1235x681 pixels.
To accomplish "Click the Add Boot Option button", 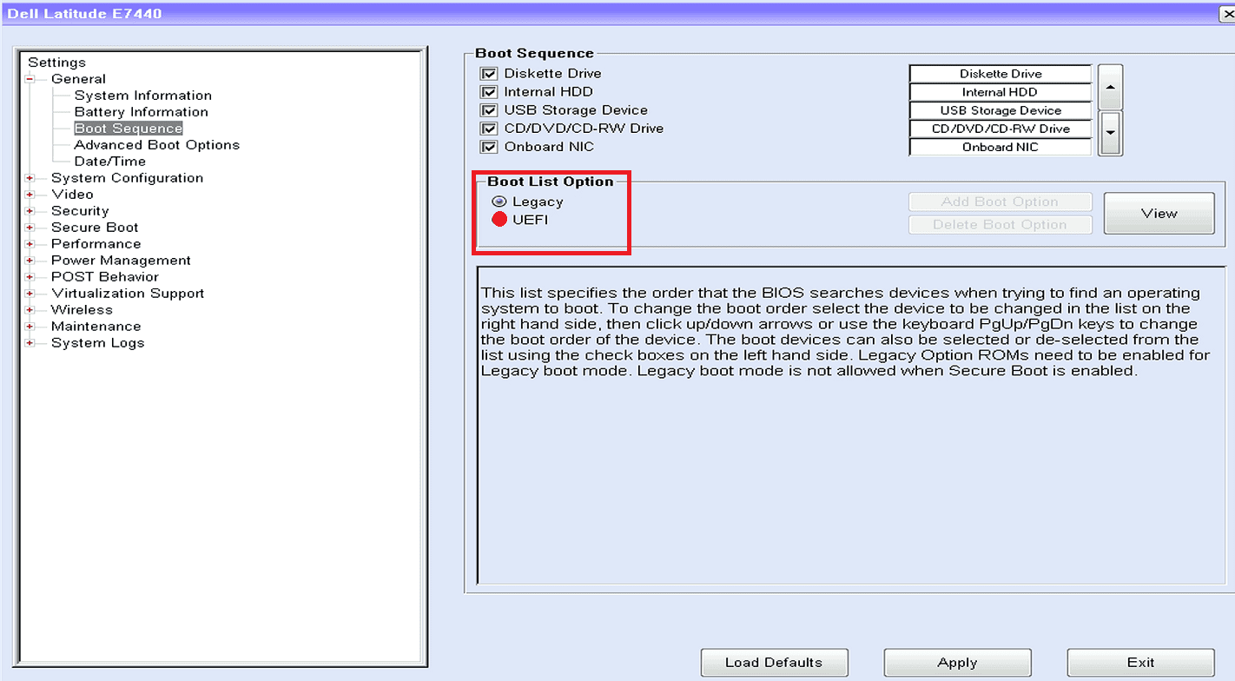I will (x=1000, y=202).
